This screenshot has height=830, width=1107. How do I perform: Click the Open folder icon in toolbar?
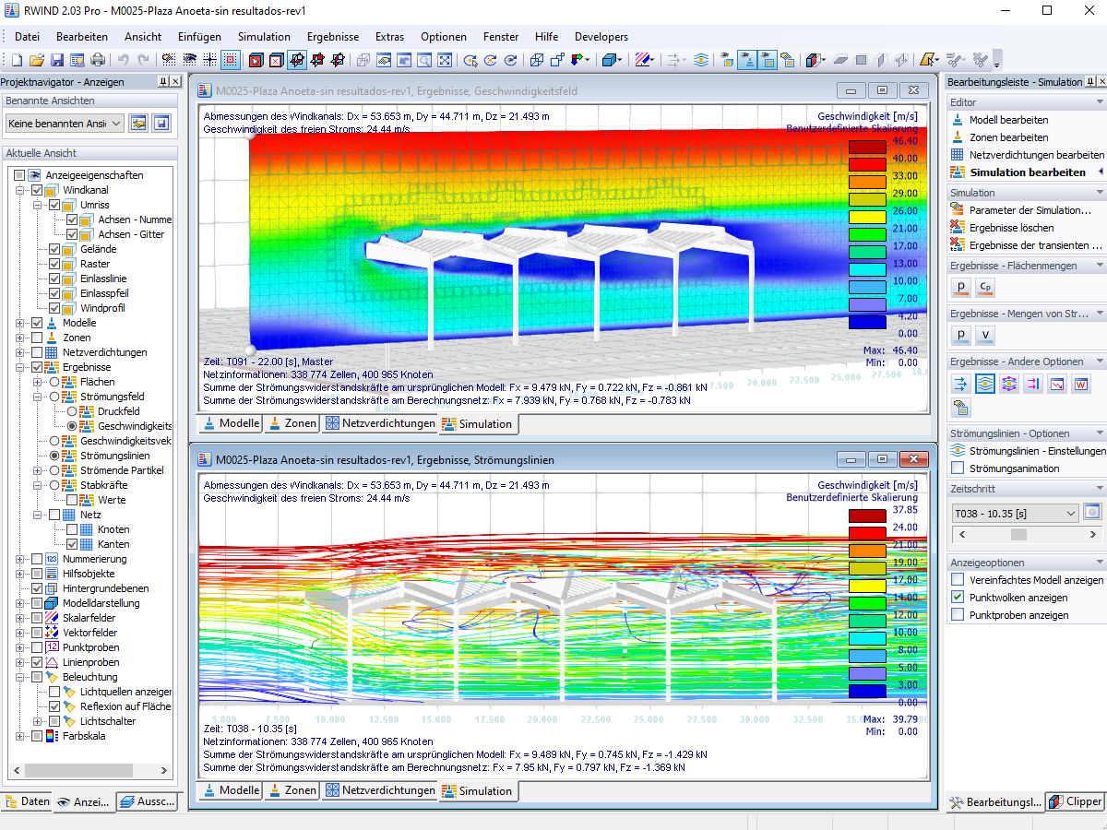[x=37, y=60]
